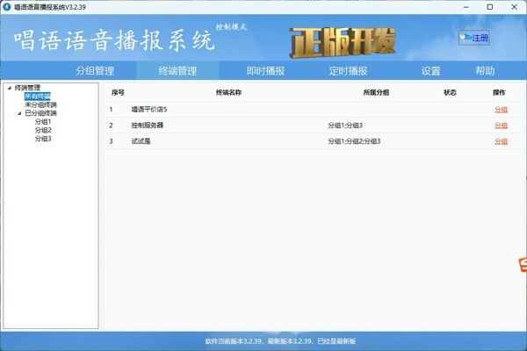Click the orange widget at right edge
The image size is (527, 351).
(x=522, y=265)
